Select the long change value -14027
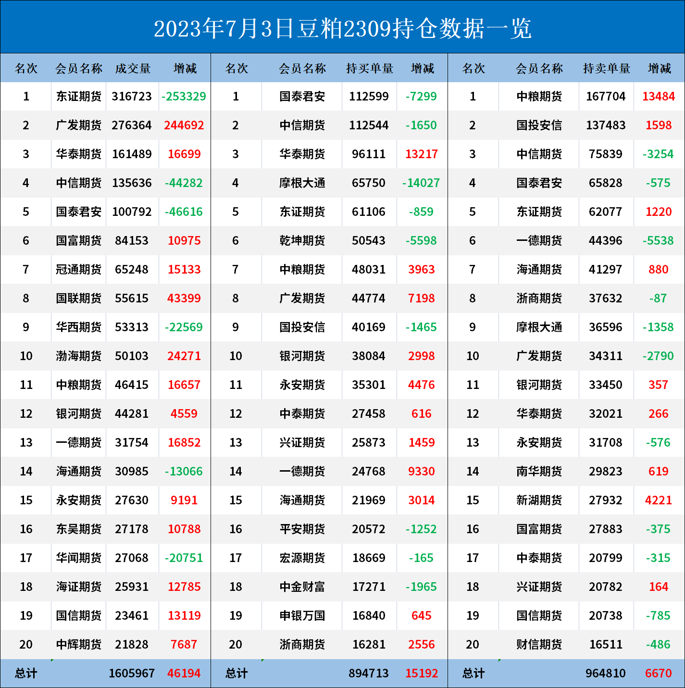 [x=421, y=183]
